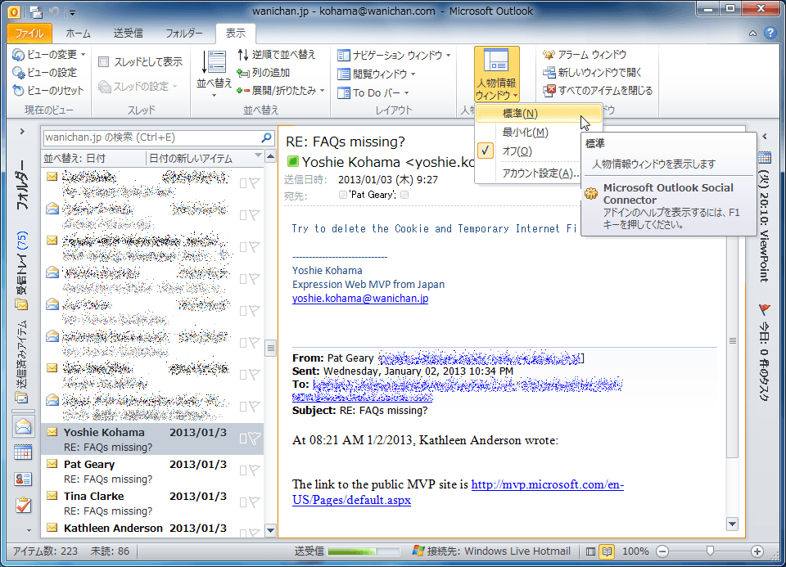
Task: Switch to 送受信 ribbon tab
Action: 129,33
